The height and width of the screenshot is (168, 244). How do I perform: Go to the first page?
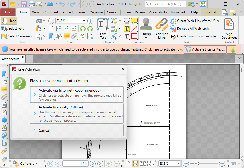coord(50,164)
